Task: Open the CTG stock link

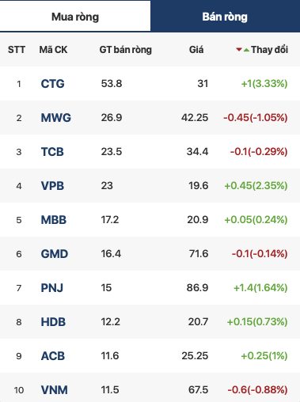Action: [52, 84]
